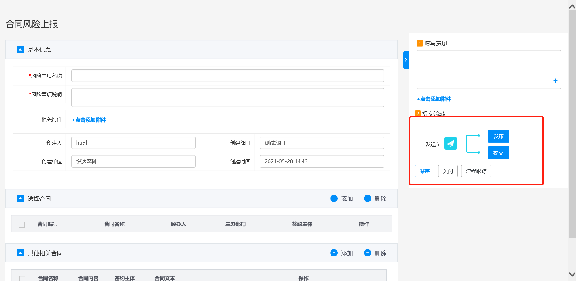Viewport: 576px width, 281px height.
Task: Collapse the 选择合同 section
Action: tap(20, 198)
